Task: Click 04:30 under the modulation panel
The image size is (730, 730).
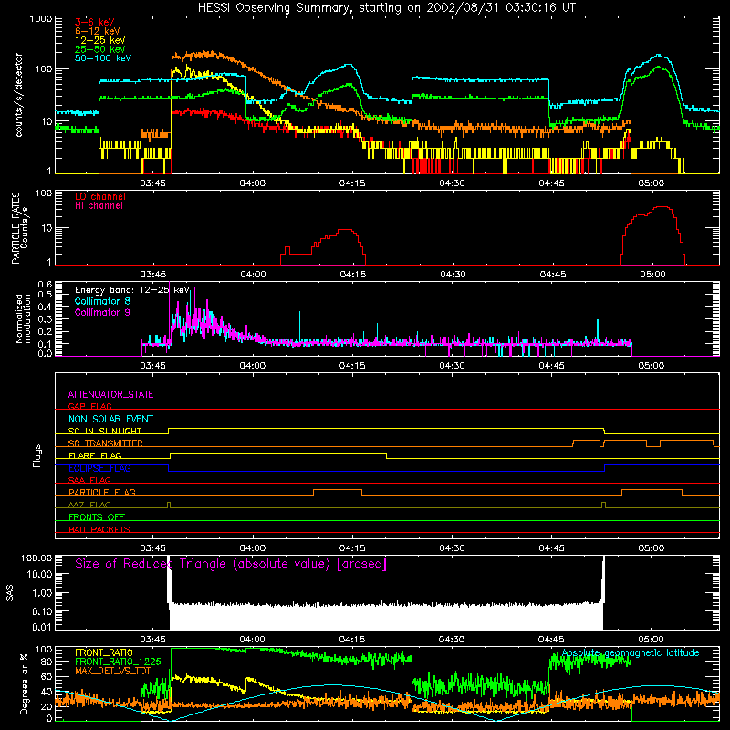Action: coord(452,366)
